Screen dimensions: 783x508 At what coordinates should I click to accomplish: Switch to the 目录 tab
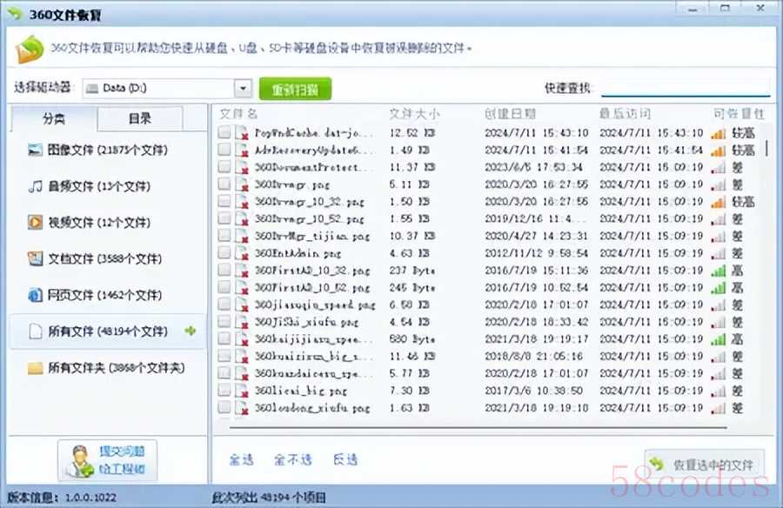tap(140, 118)
